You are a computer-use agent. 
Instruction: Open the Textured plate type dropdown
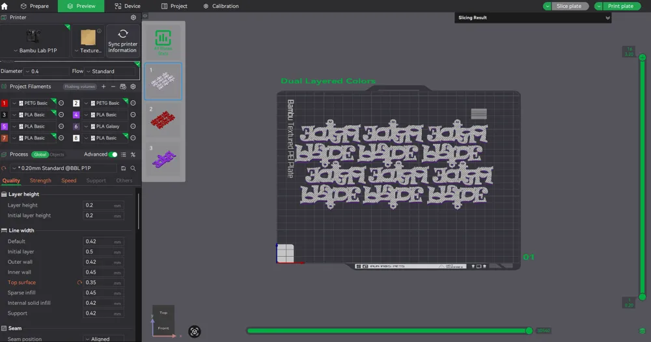(x=88, y=51)
